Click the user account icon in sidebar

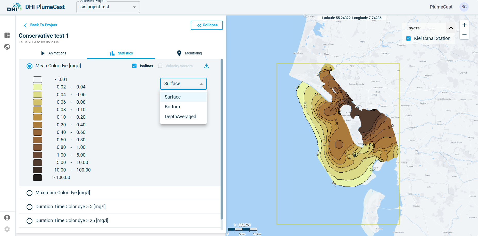click(7, 218)
